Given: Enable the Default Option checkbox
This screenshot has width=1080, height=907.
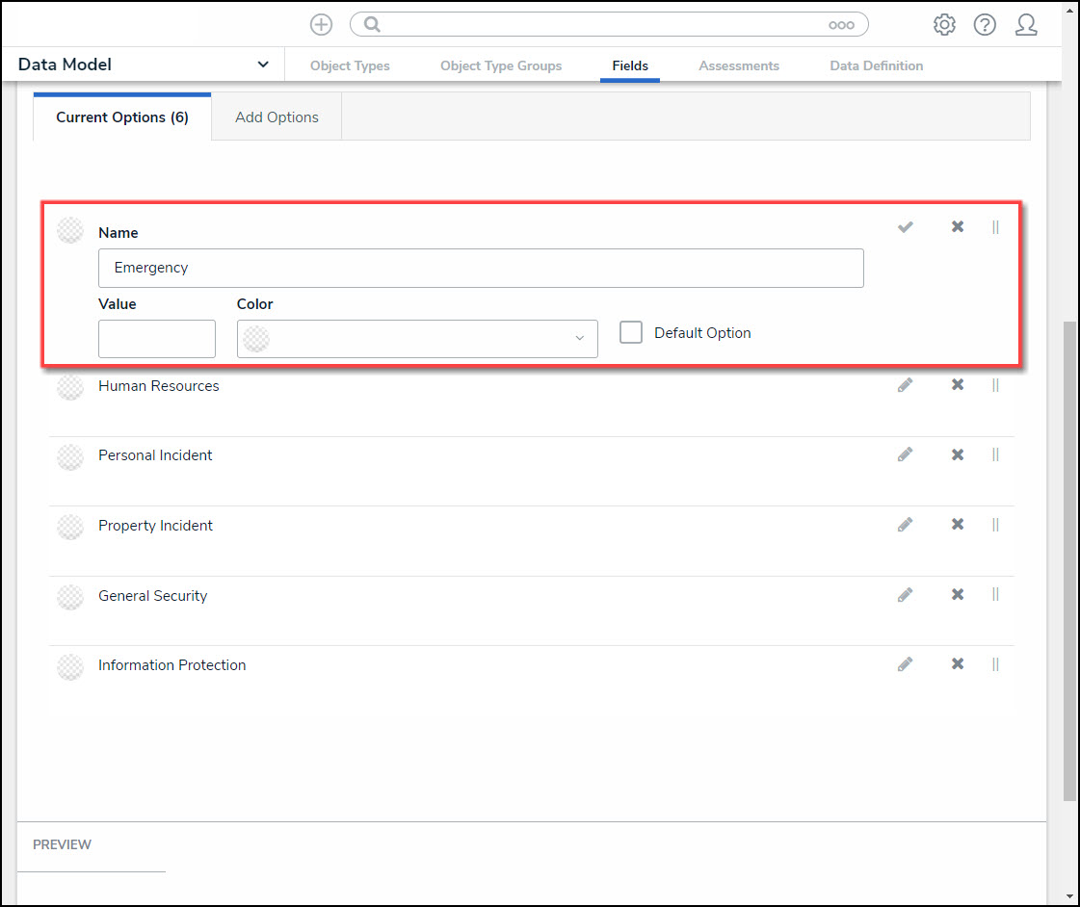Looking at the screenshot, I should tap(631, 332).
